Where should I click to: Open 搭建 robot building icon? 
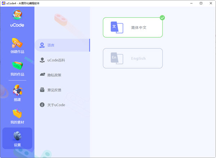coord(17,90)
